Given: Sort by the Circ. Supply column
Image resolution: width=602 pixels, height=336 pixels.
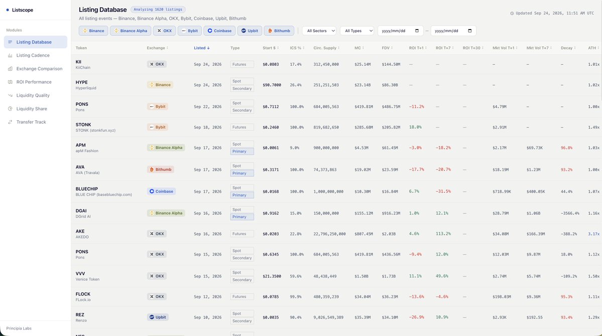Looking at the screenshot, I should 327,48.
